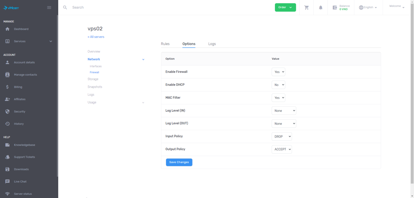Toggle the hamburger sidebar menu
This screenshot has width=414, height=198.
pyautogui.click(x=49, y=8)
